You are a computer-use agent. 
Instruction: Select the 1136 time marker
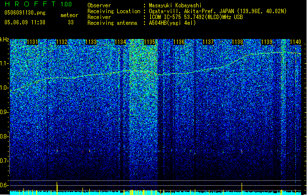pos(179,42)
